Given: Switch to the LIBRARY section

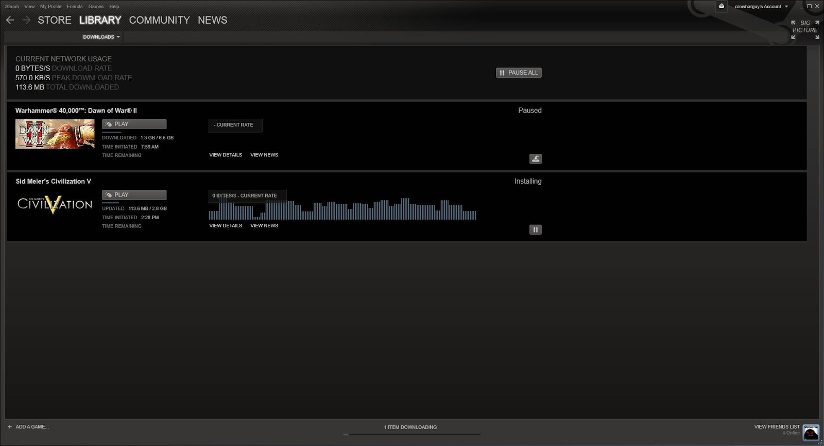Looking at the screenshot, I should click(x=100, y=20).
